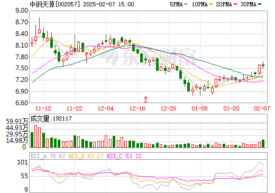The image size is (275, 193).
Task: Click the 55 RSI axis label
Action: tap(24, 176)
